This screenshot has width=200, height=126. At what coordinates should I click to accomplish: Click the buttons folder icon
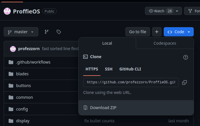click(x=11, y=86)
